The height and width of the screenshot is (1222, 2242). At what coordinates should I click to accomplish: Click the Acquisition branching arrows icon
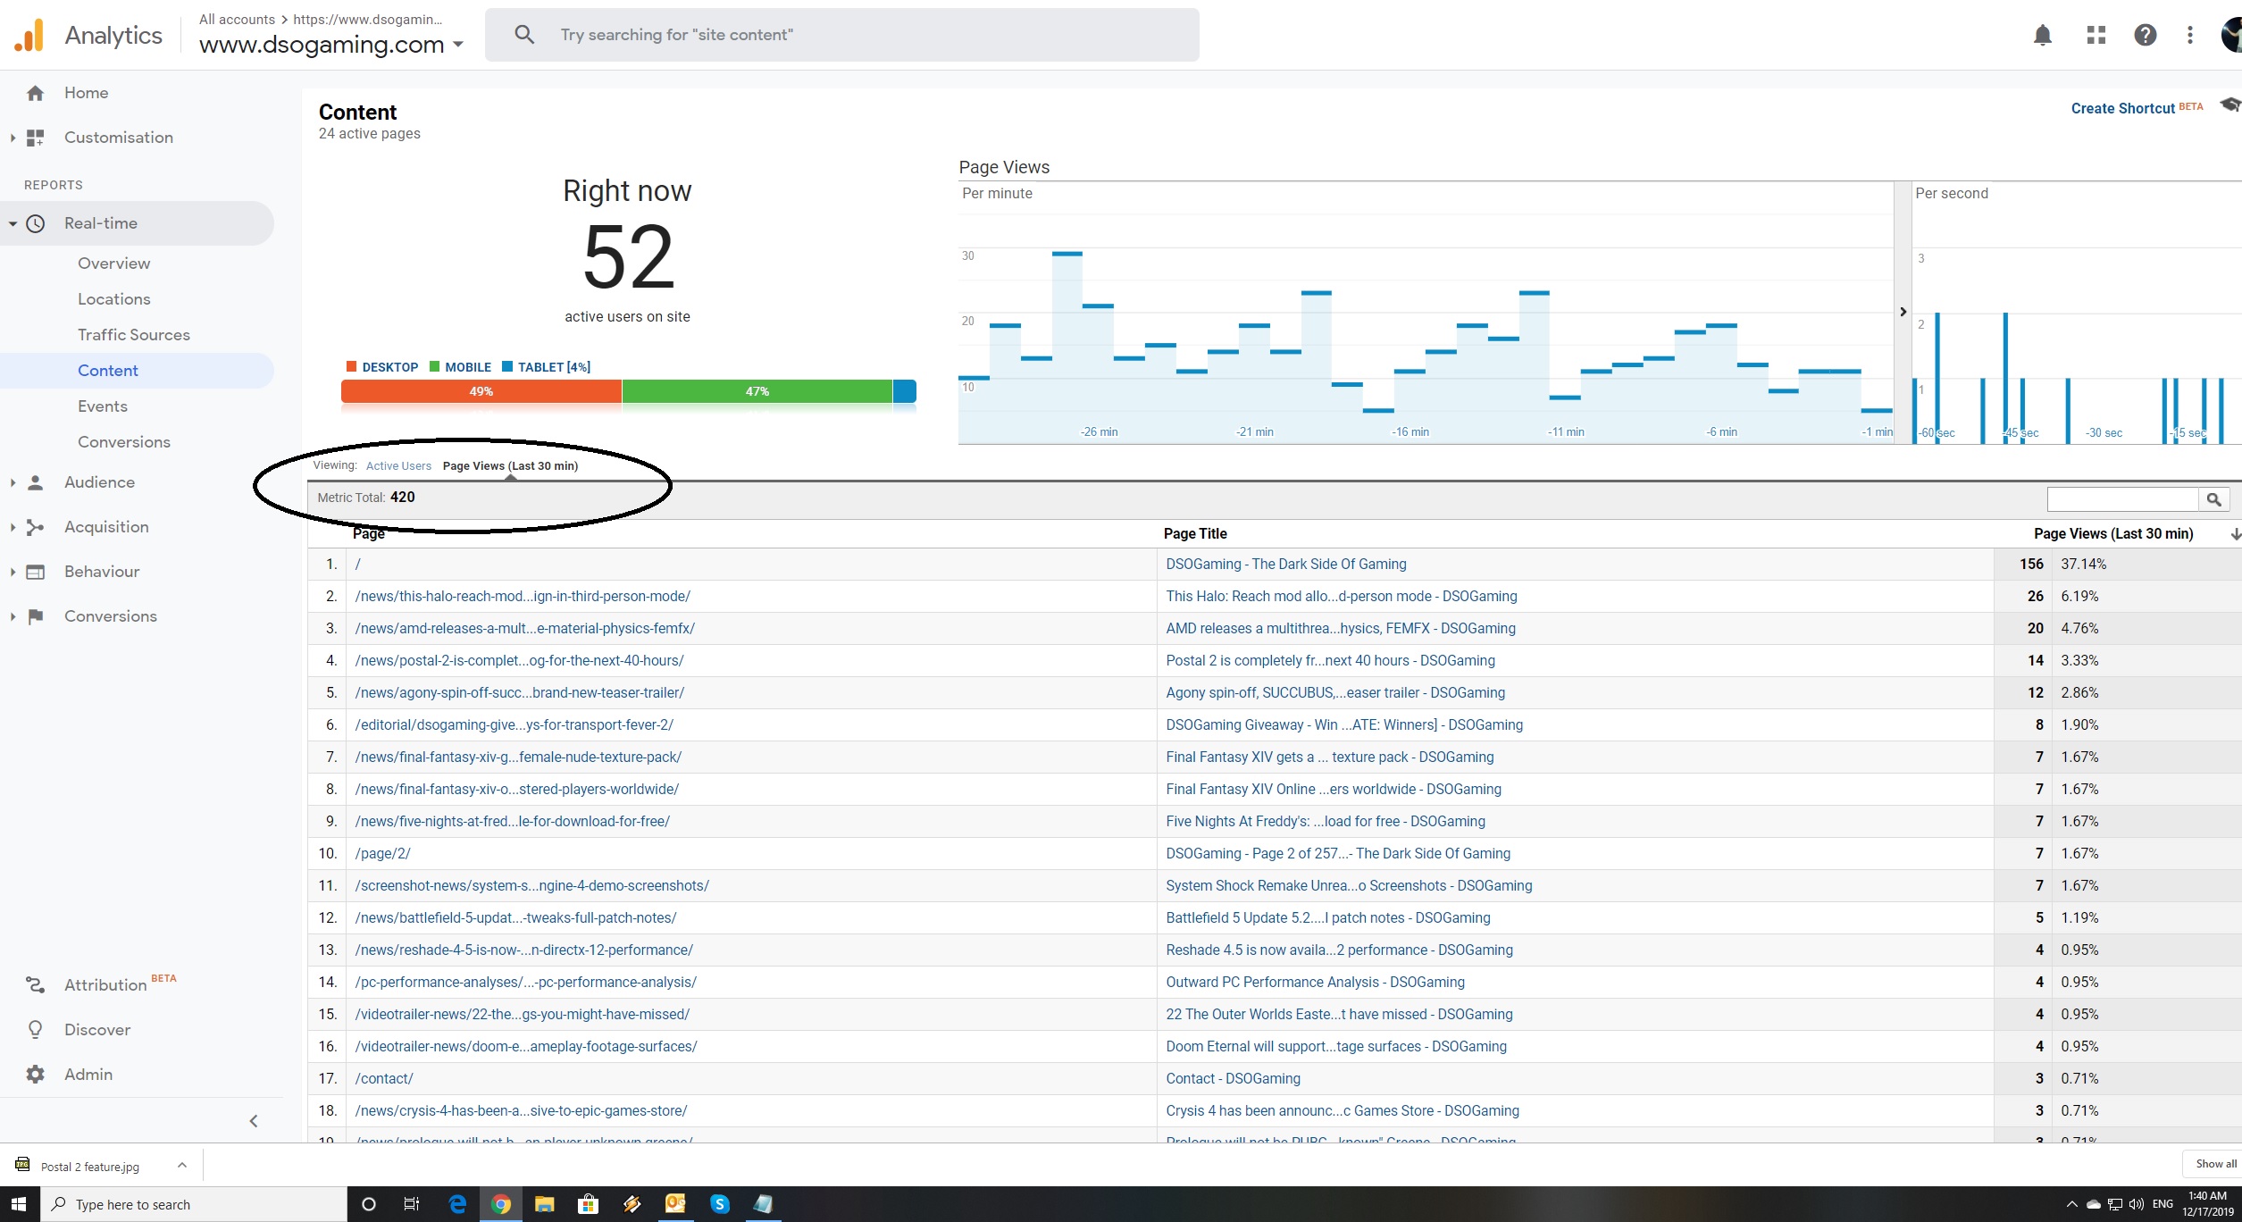click(x=36, y=527)
